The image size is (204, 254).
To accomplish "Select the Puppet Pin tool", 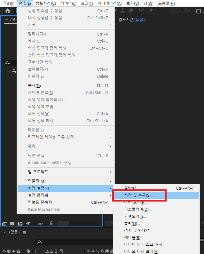I will tap(151, 11).
